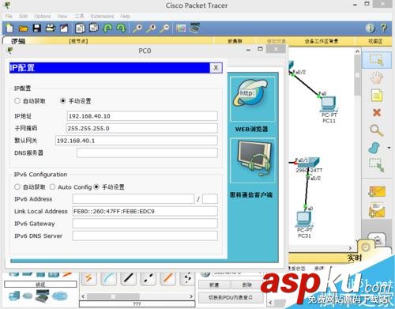Click the 默认网关 field showing 192.168.40.1
The width and height of the screenshot is (395, 309).
click(x=137, y=141)
